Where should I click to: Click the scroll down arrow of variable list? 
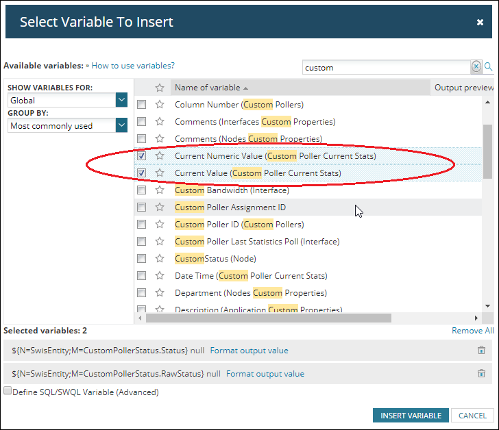(487, 306)
